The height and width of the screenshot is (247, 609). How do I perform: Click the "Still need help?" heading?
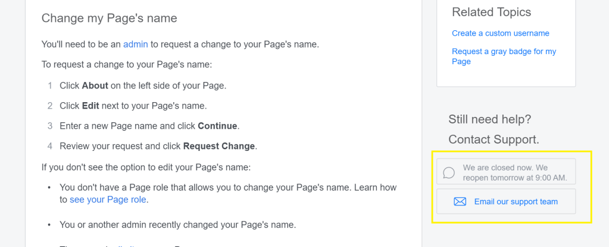489,119
